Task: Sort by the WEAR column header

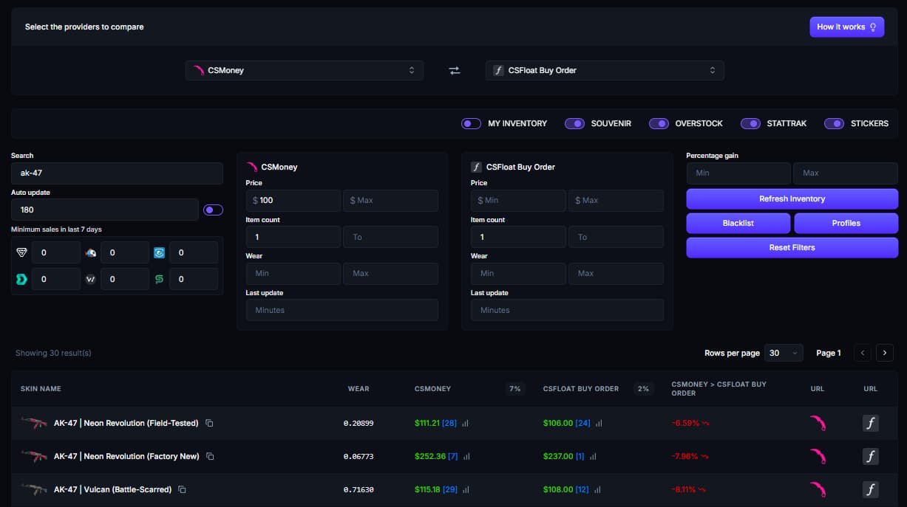Action: click(359, 389)
